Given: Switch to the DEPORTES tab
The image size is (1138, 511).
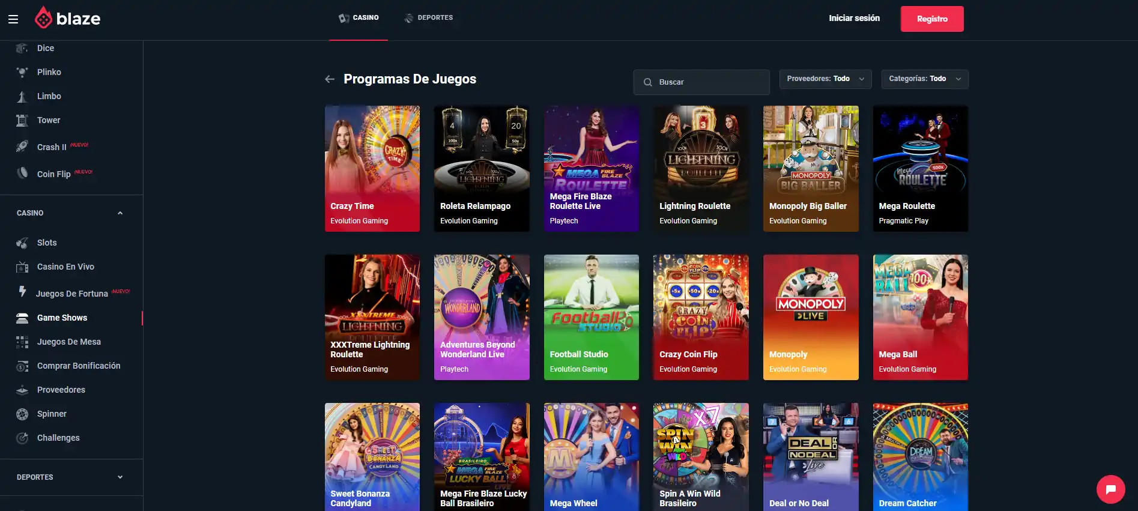Looking at the screenshot, I should point(428,18).
